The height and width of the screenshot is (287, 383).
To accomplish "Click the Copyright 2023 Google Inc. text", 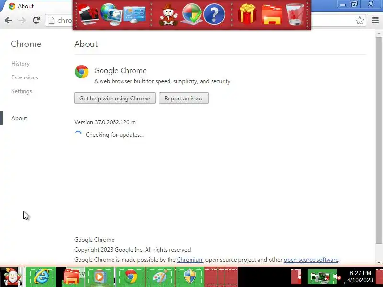I will coord(133,250).
